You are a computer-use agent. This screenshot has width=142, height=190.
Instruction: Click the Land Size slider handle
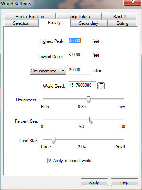(x=54, y=140)
